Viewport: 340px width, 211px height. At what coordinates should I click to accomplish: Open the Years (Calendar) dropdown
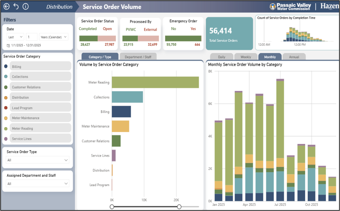53,37
